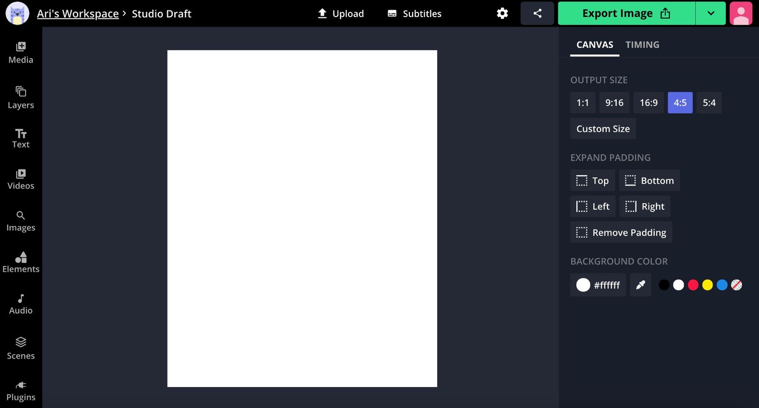Select the 9:16 output size
759x408 pixels.
coord(614,102)
